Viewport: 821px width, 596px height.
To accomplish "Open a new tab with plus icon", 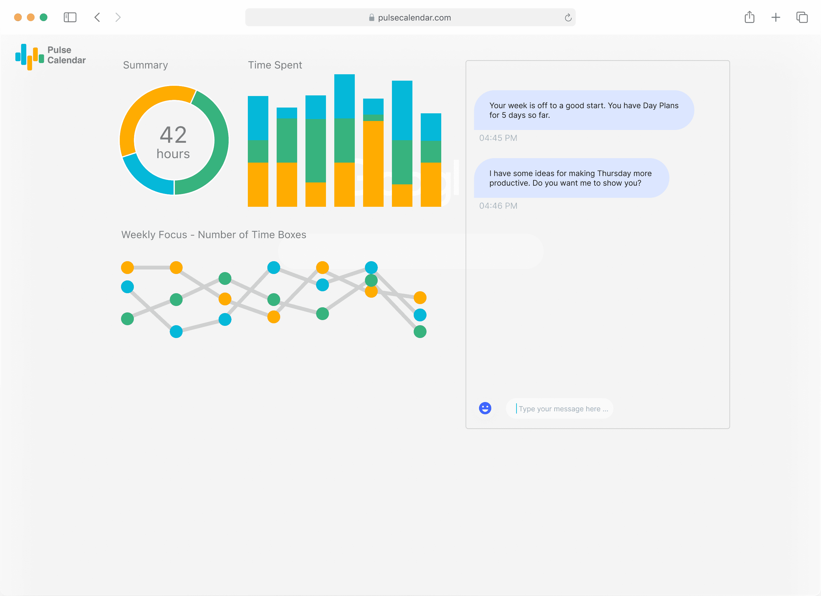I will point(776,17).
